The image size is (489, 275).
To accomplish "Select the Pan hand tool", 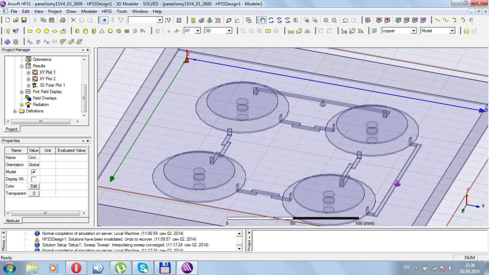I will point(262,20).
